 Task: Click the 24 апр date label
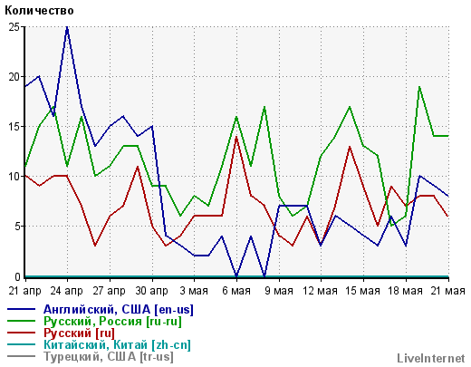[66, 291]
